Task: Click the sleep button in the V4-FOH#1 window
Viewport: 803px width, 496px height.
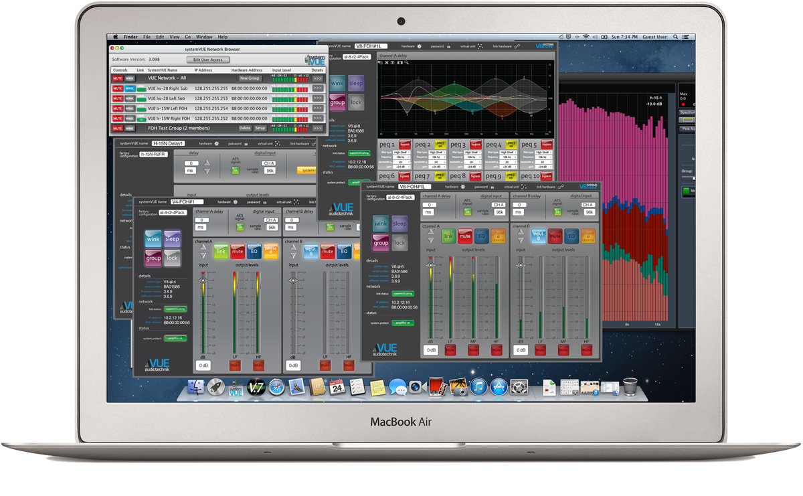Action: pos(172,238)
